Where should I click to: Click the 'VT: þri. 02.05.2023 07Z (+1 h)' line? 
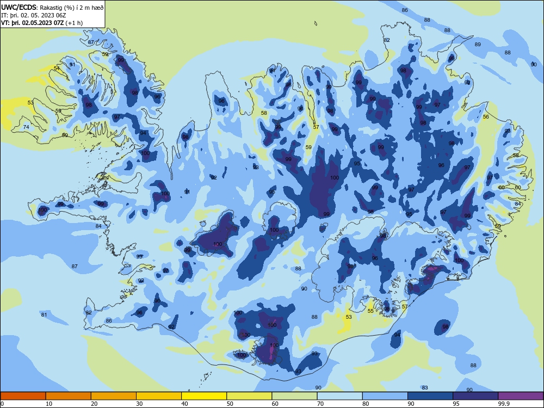(42, 23)
